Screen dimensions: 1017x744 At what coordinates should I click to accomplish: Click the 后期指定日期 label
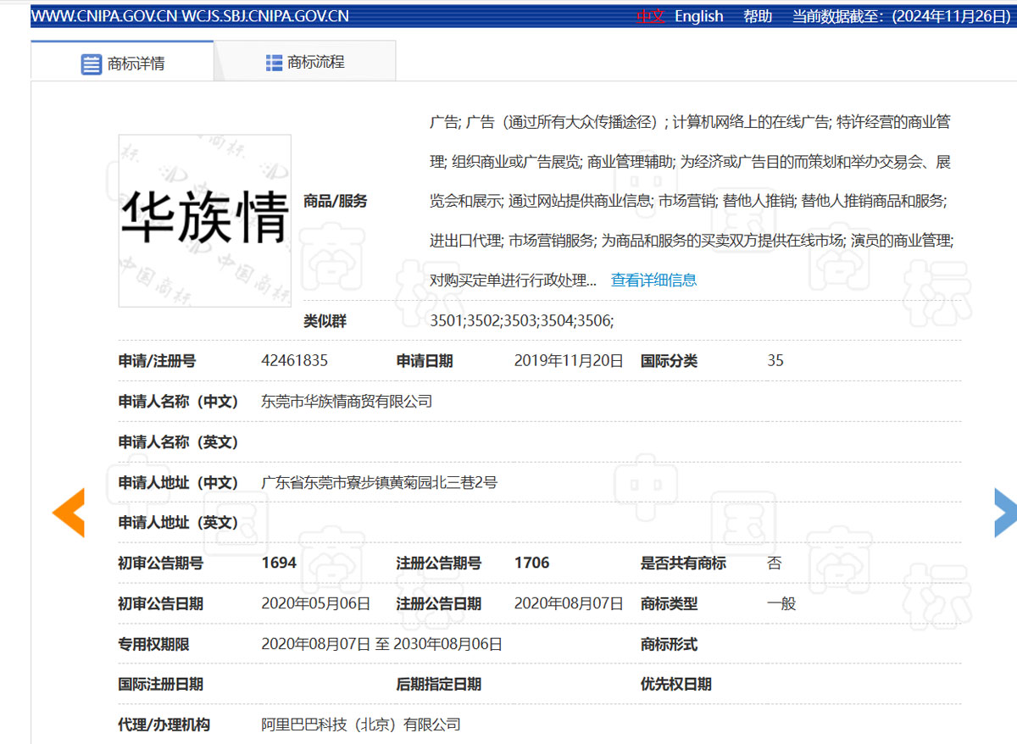coord(438,685)
